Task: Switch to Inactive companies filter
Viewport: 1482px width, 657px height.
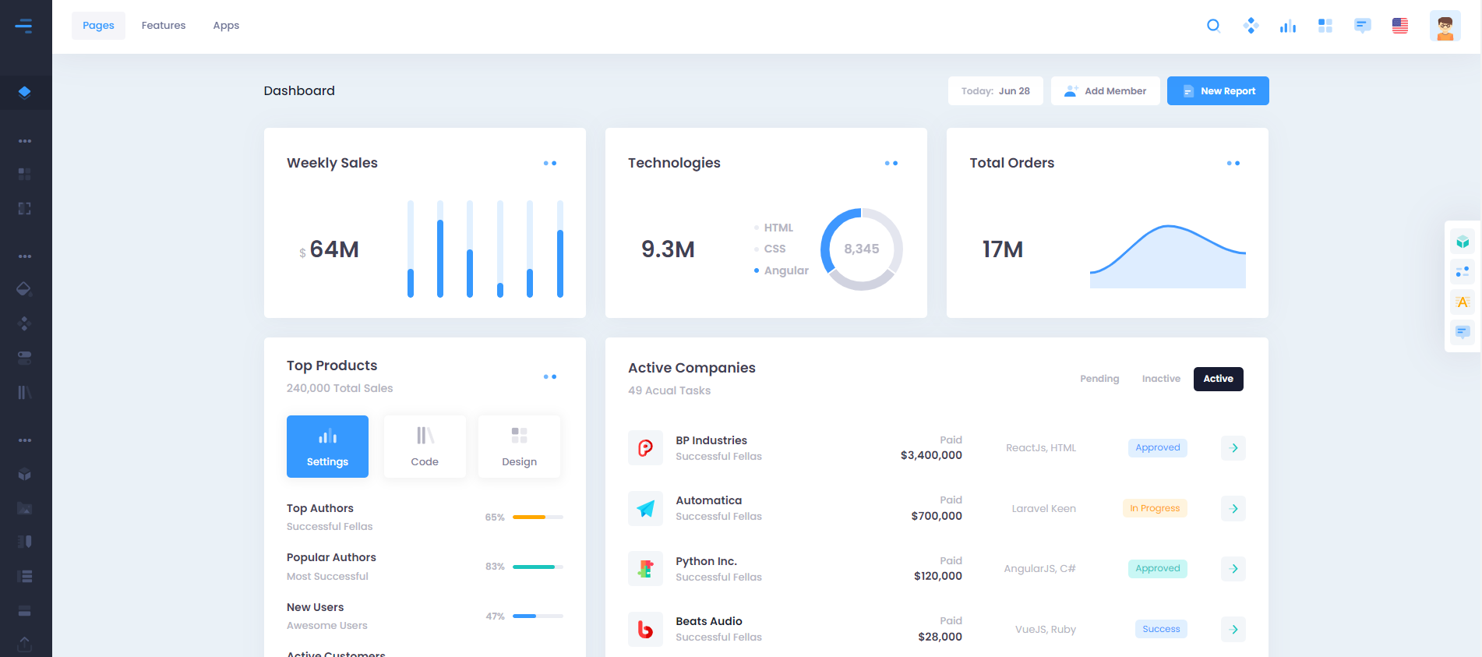Action: [x=1161, y=379]
